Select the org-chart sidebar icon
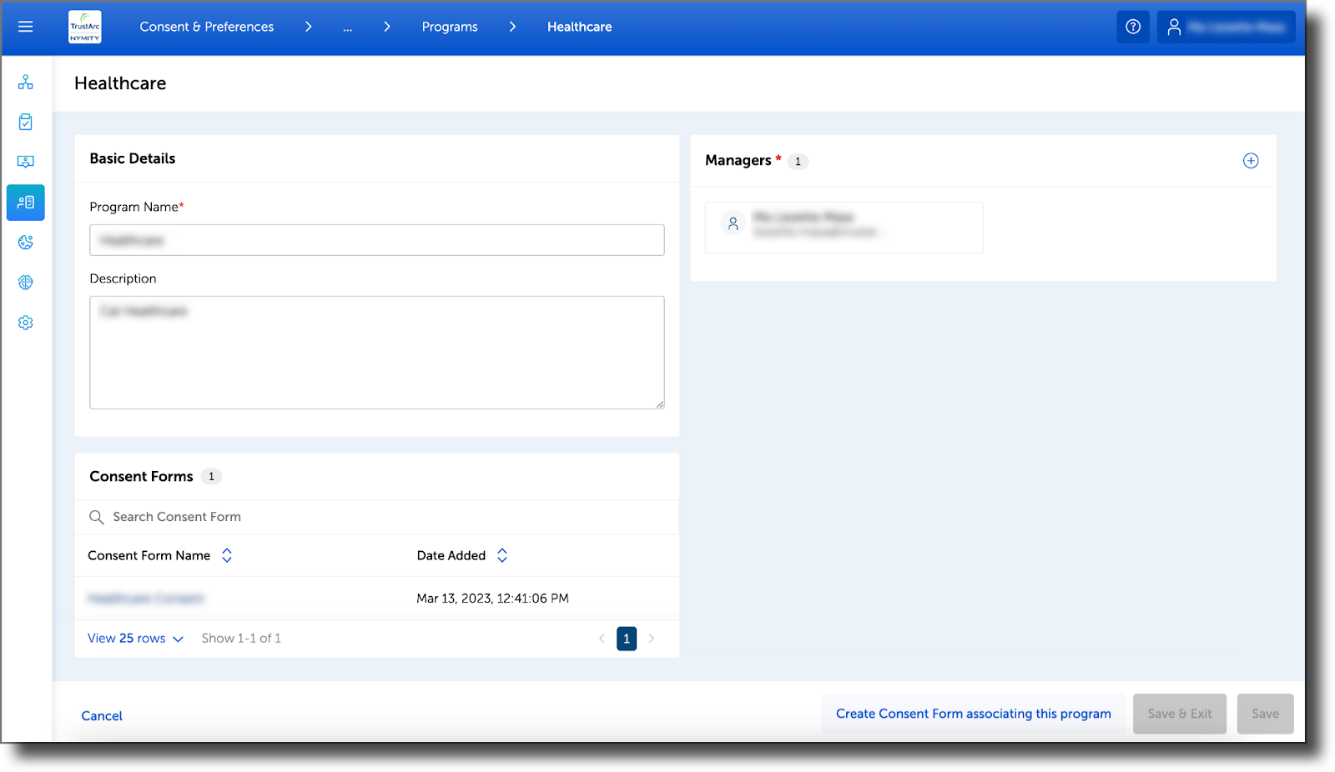Image resolution: width=1335 pixels, height=772 pixels. pyautogui.click(x=25, y=83)
